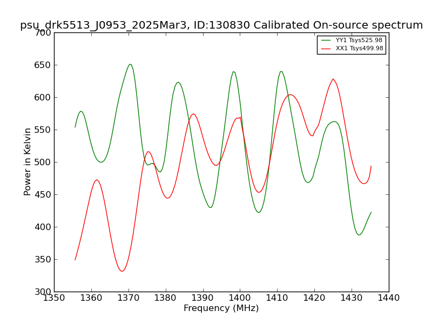
Task: Click the 1390 x-axis tick label
Action: tap(203, 298)
